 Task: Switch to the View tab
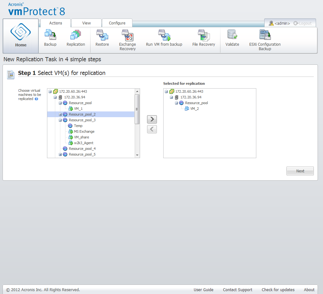point(86,23)
